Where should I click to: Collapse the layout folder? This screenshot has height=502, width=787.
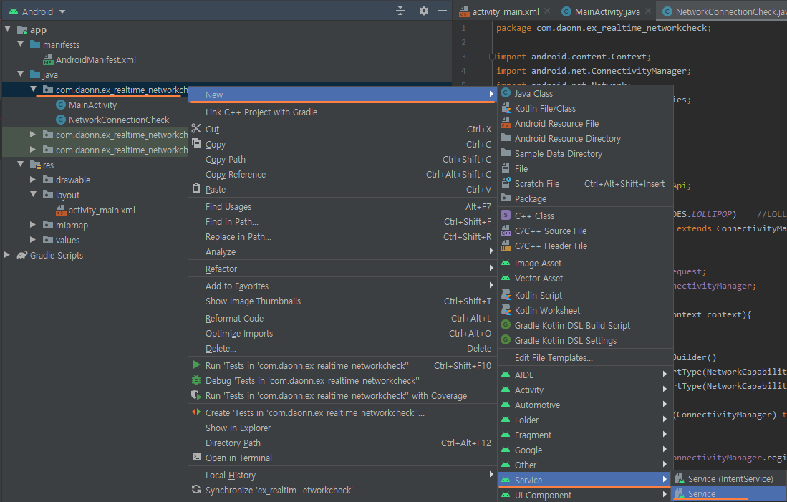pos(33,195)
